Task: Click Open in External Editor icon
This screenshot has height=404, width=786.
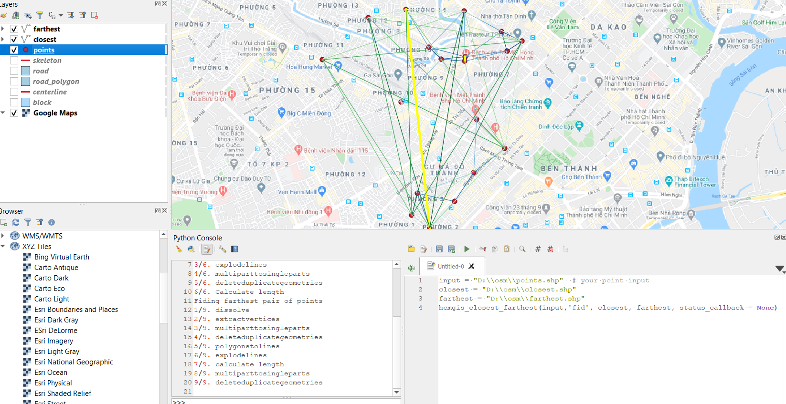Action: click(x=424, y=249)
